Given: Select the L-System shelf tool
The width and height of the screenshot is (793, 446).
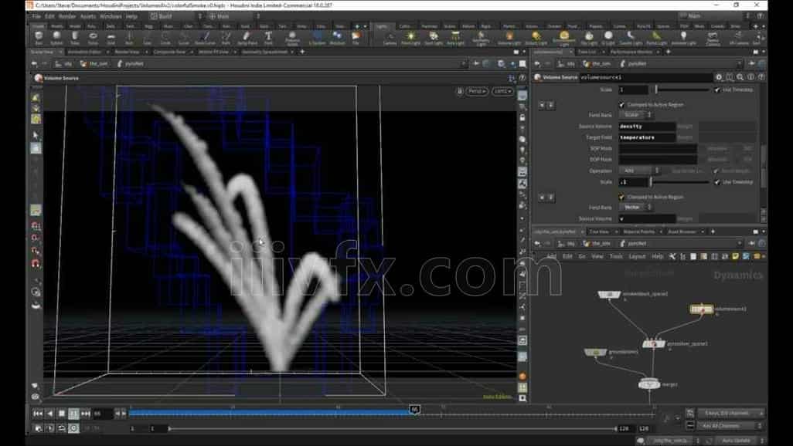Looking at the screenshot, I should point(317,37).
